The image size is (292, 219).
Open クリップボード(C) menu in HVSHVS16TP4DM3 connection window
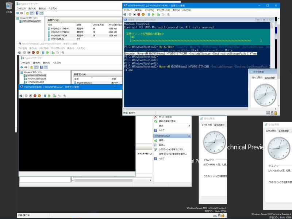pos(163,10)
